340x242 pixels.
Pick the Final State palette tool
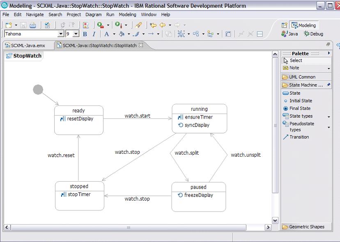tap(300, 108)
